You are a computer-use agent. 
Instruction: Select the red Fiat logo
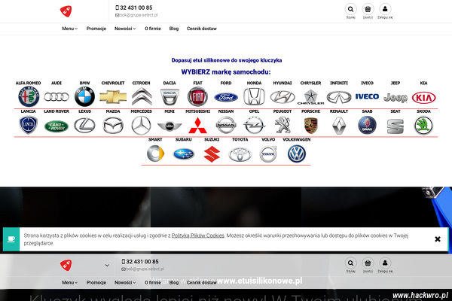(x=197, y=97)
